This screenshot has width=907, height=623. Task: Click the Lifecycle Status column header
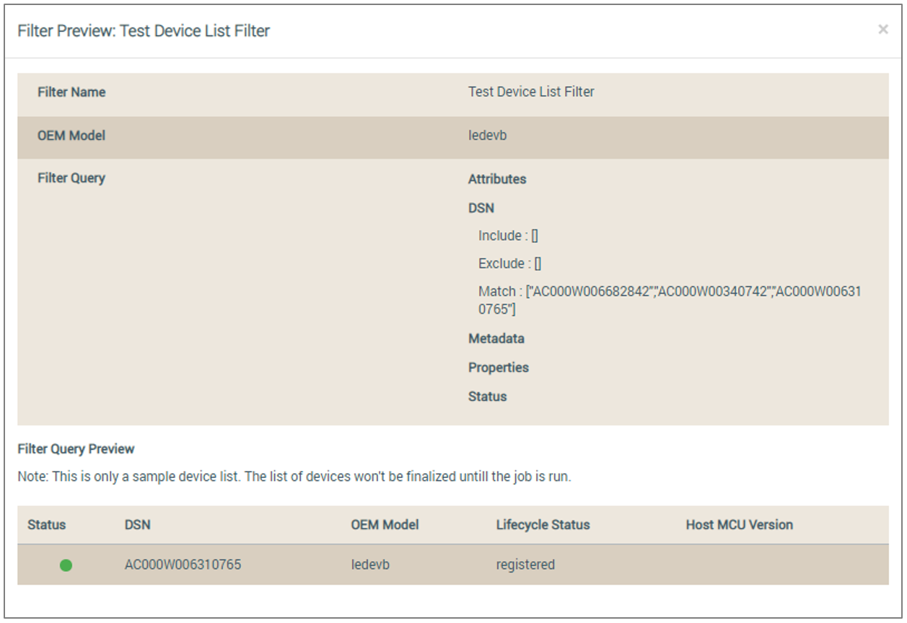[x=543, y=525]
